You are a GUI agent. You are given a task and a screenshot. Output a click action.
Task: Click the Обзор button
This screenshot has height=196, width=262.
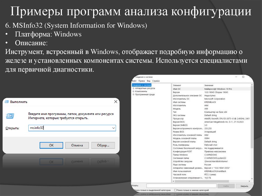103,145
